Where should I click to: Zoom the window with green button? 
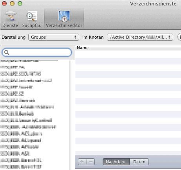click(x=20, y=4)
